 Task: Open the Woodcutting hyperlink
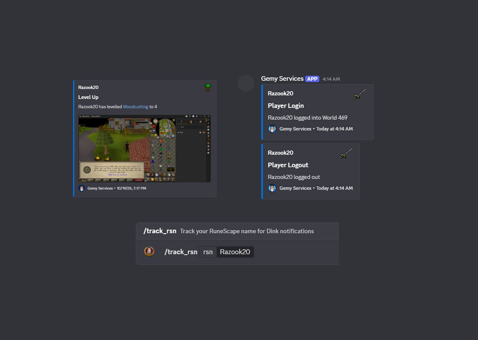135,107
